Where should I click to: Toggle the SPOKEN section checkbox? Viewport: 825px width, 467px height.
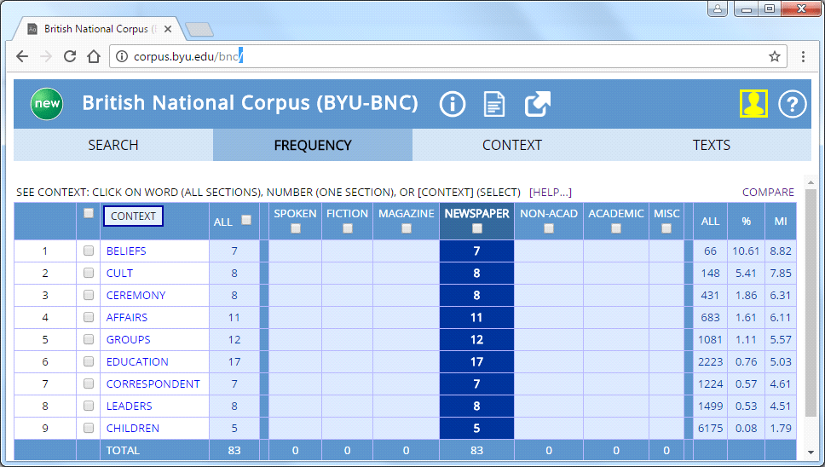[295, 228]
